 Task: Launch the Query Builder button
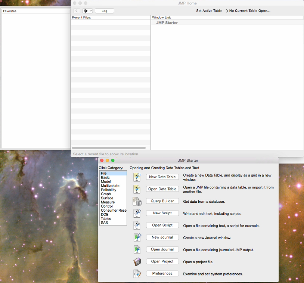coord(162,201)
